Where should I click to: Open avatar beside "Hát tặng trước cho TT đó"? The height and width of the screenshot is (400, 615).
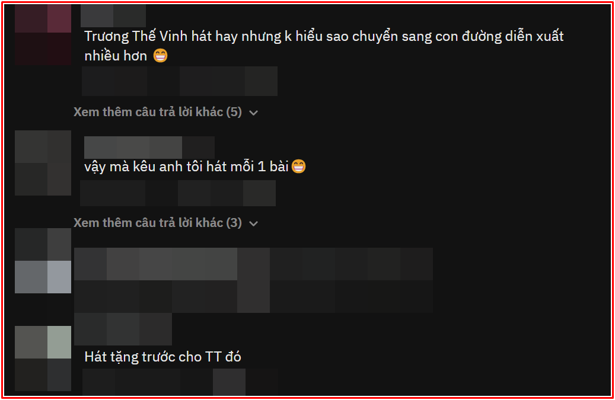(x=43, y=359)
